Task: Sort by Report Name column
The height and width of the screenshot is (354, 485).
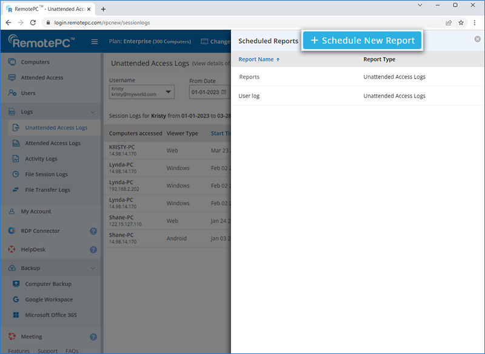Action: click(259, 59)
